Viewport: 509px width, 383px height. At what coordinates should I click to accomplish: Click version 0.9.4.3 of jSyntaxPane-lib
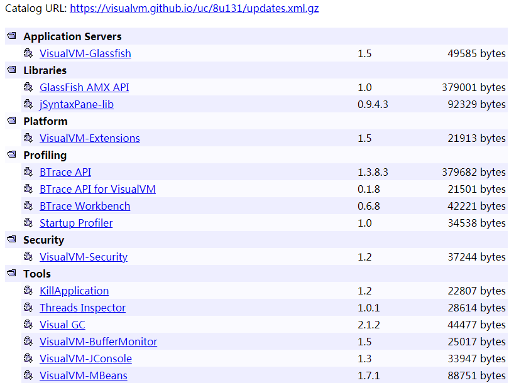pyautogui.click(x=373, y=104)
